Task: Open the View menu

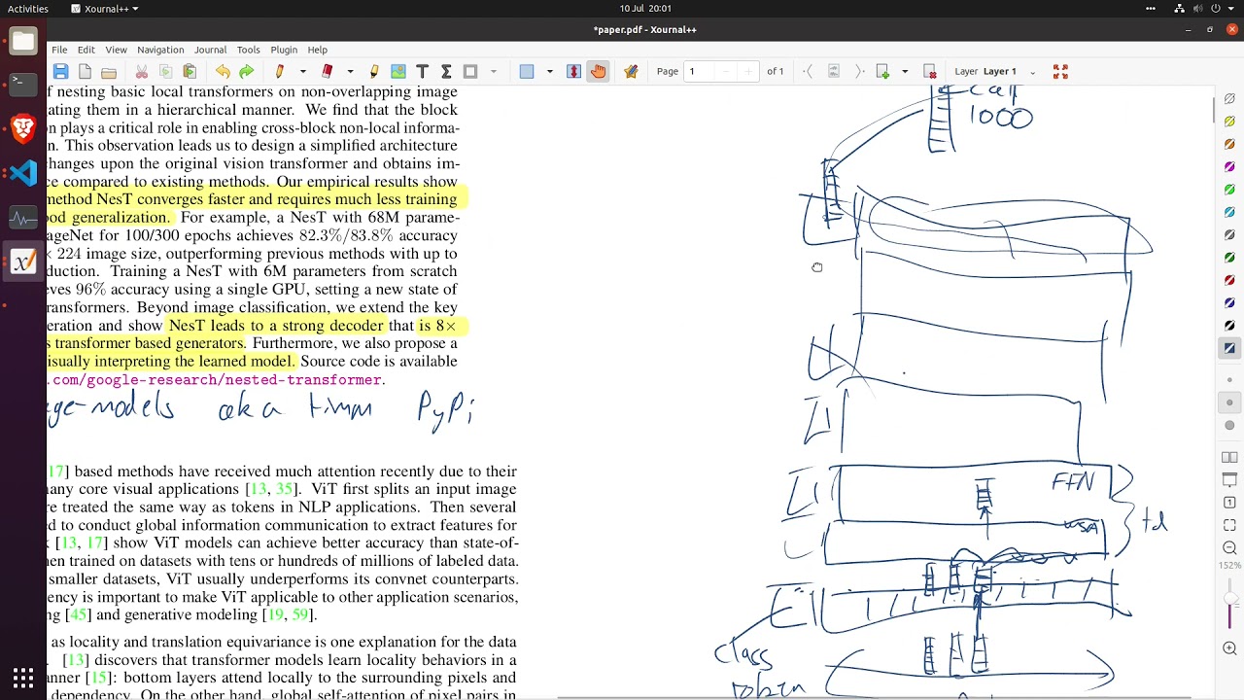Action: click(116, 50)
